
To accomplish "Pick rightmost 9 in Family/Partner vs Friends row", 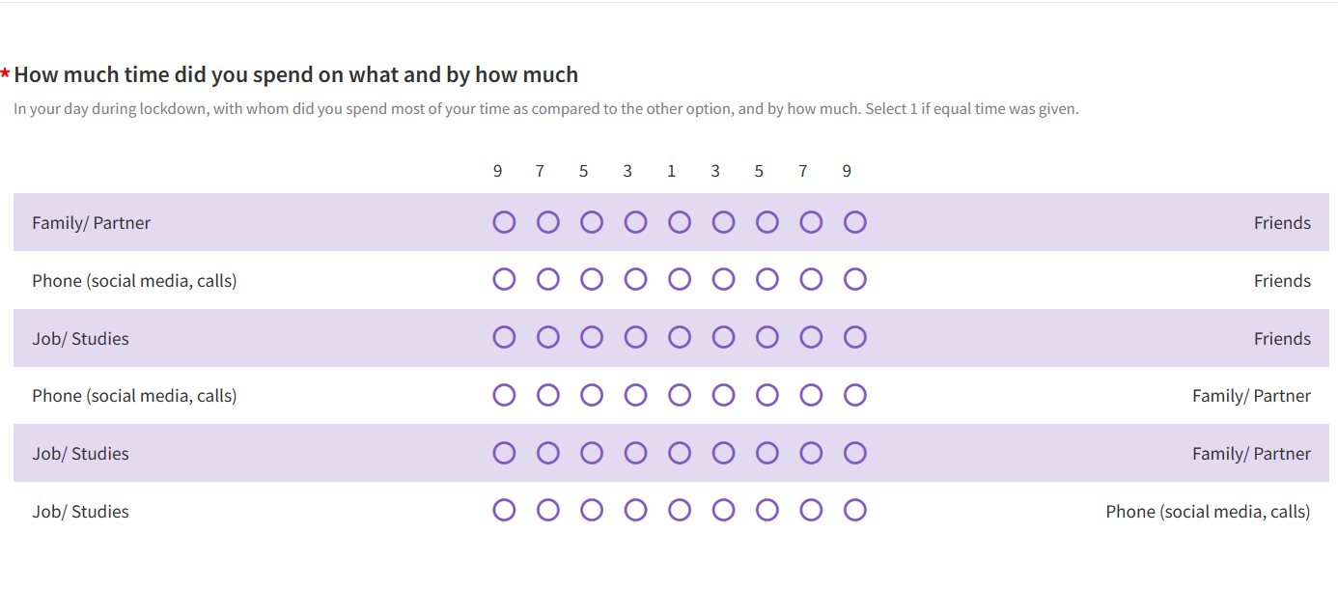I will pyautogui.click(x=854, y=223).
